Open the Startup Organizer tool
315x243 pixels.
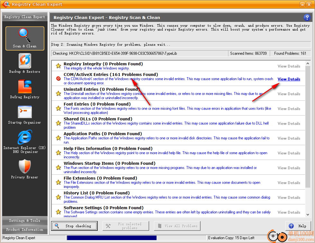tap(25, 115)
